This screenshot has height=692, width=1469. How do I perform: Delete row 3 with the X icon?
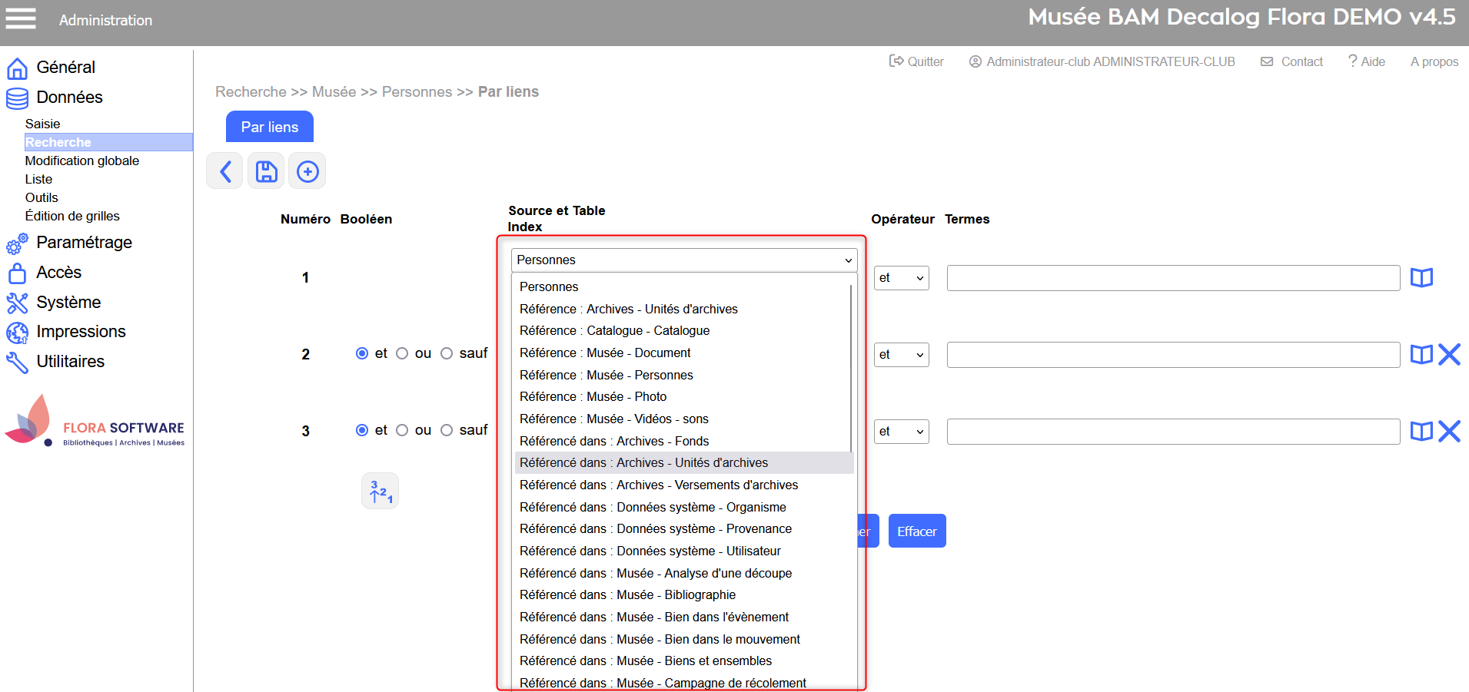[1449, 431]
